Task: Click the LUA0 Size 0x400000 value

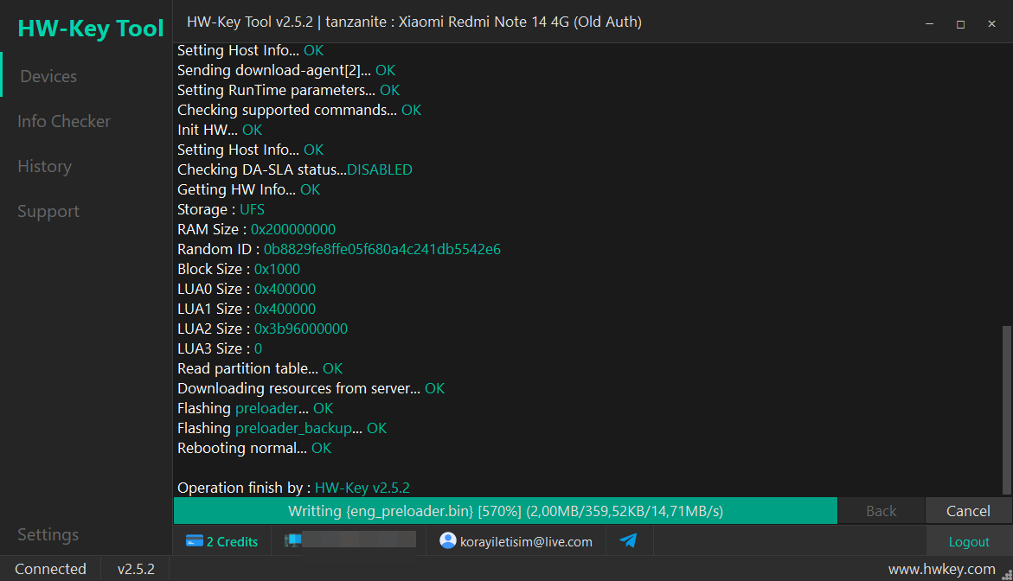Action: coord(285,290)
